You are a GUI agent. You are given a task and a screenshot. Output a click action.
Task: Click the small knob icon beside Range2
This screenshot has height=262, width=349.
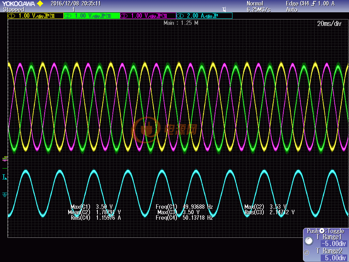pos(307,252)
